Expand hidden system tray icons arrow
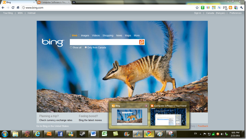The image size is (246, 139). coord(200,134)
